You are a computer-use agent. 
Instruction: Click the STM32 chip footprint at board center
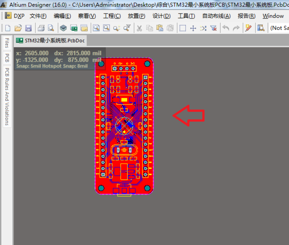[124, 126]
